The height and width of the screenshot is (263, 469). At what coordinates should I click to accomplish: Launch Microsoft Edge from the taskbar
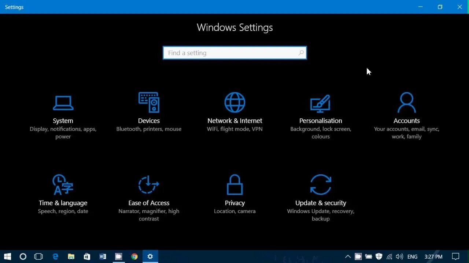coord(55,256)
